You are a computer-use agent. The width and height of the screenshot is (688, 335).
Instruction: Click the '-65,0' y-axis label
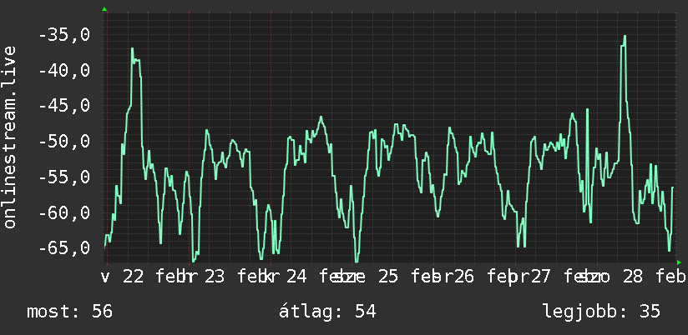[x=64, y=247]
